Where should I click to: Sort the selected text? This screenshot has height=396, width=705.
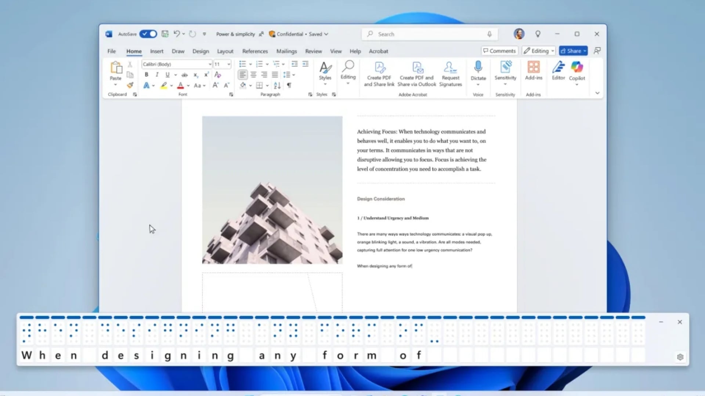(277, 85)
